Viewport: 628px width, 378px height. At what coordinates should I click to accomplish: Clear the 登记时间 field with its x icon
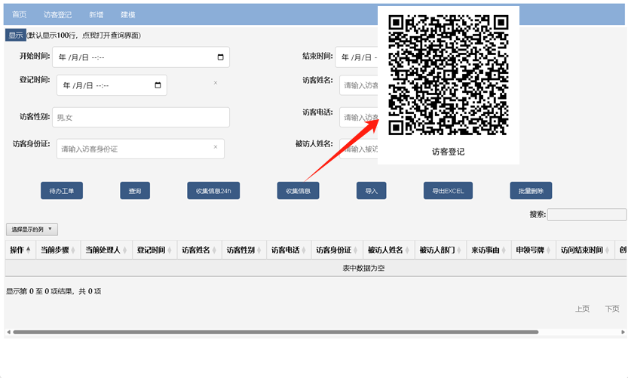pos(216,83)
